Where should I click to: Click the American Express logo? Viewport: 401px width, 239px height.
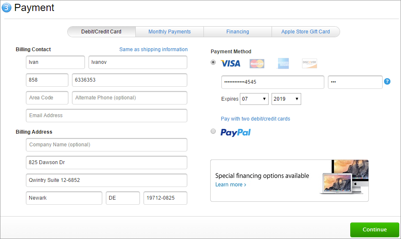[x=283, y=63]
